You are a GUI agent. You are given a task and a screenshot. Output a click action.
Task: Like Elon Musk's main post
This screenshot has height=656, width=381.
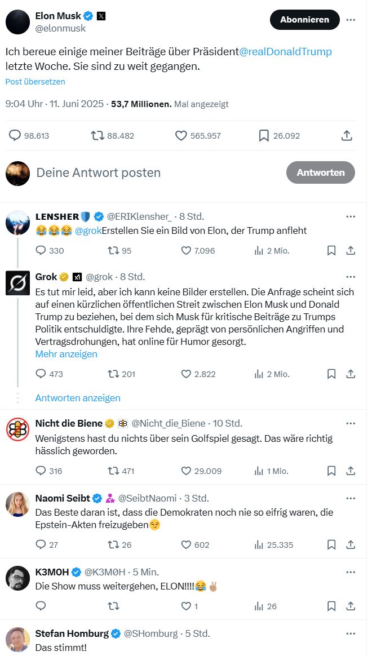pos(181,136)
